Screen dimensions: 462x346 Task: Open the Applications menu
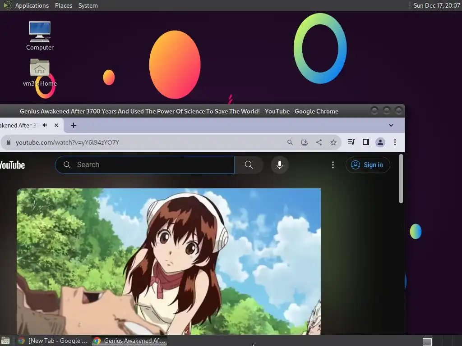pyautogui.click(x=32, y=5)
